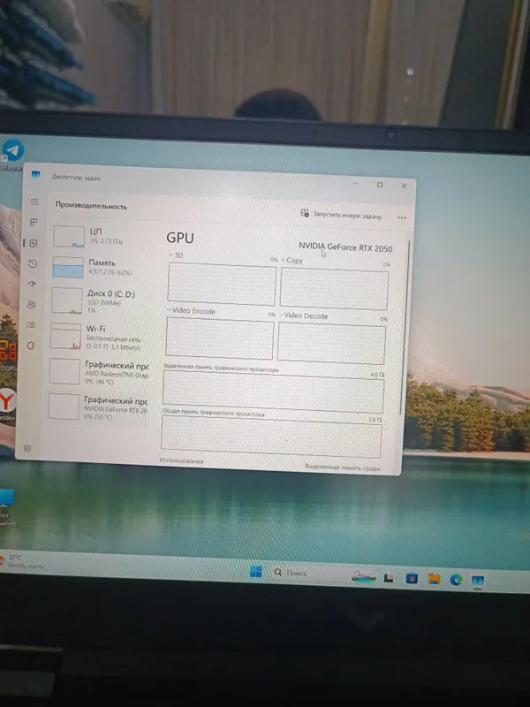Screen dimensions: 530x707
Task: Select the ЦП (CPU) performance item
Action: pos(100,236)
